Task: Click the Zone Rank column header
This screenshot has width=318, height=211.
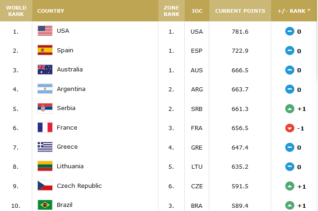Action: point(171,10)
